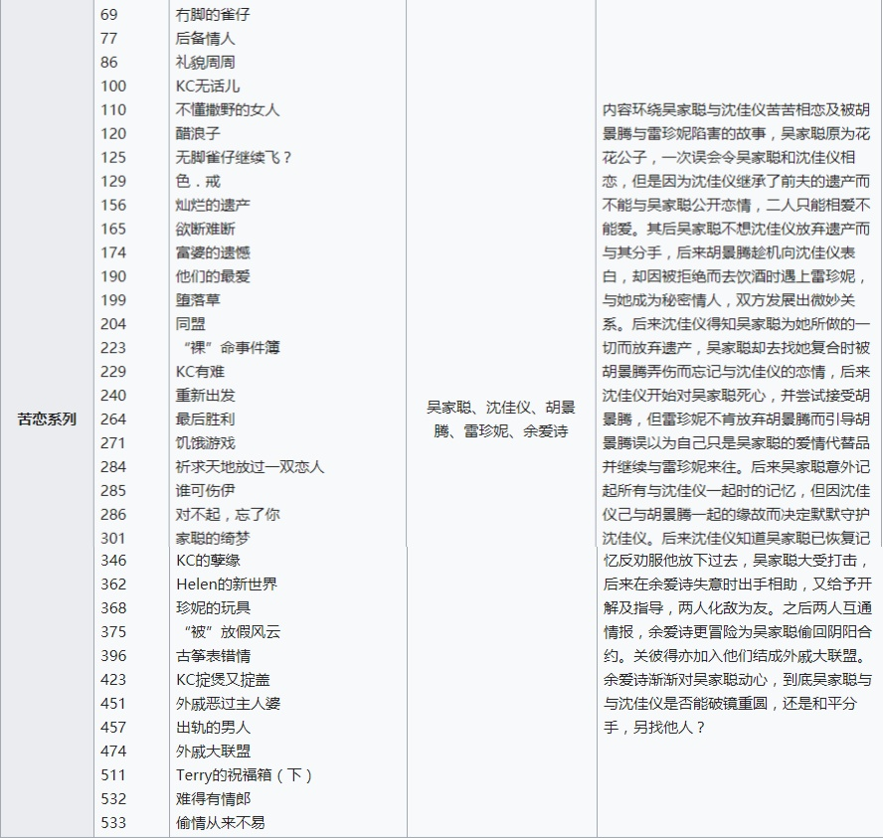This screenshot has width=883, height=838.
Task: Click the episode title 'Helen的新世界'
Action: pyautogui.click(x=226, y=585)
